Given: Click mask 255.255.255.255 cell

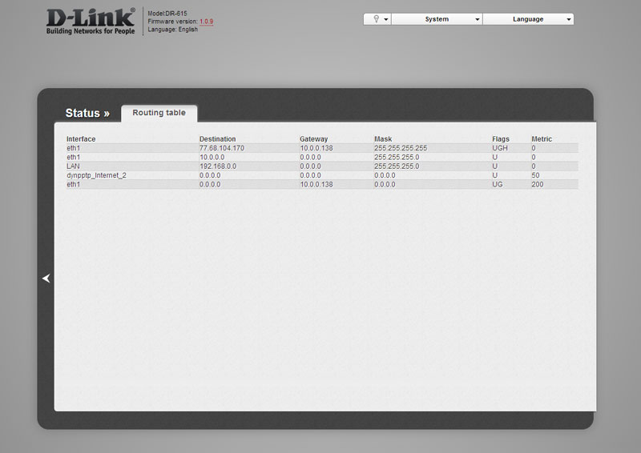Looking at the screenshot, I should click(401, 148).
